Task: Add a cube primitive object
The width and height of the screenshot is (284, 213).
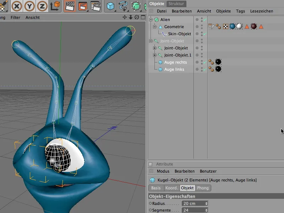Action: (110, 6)
